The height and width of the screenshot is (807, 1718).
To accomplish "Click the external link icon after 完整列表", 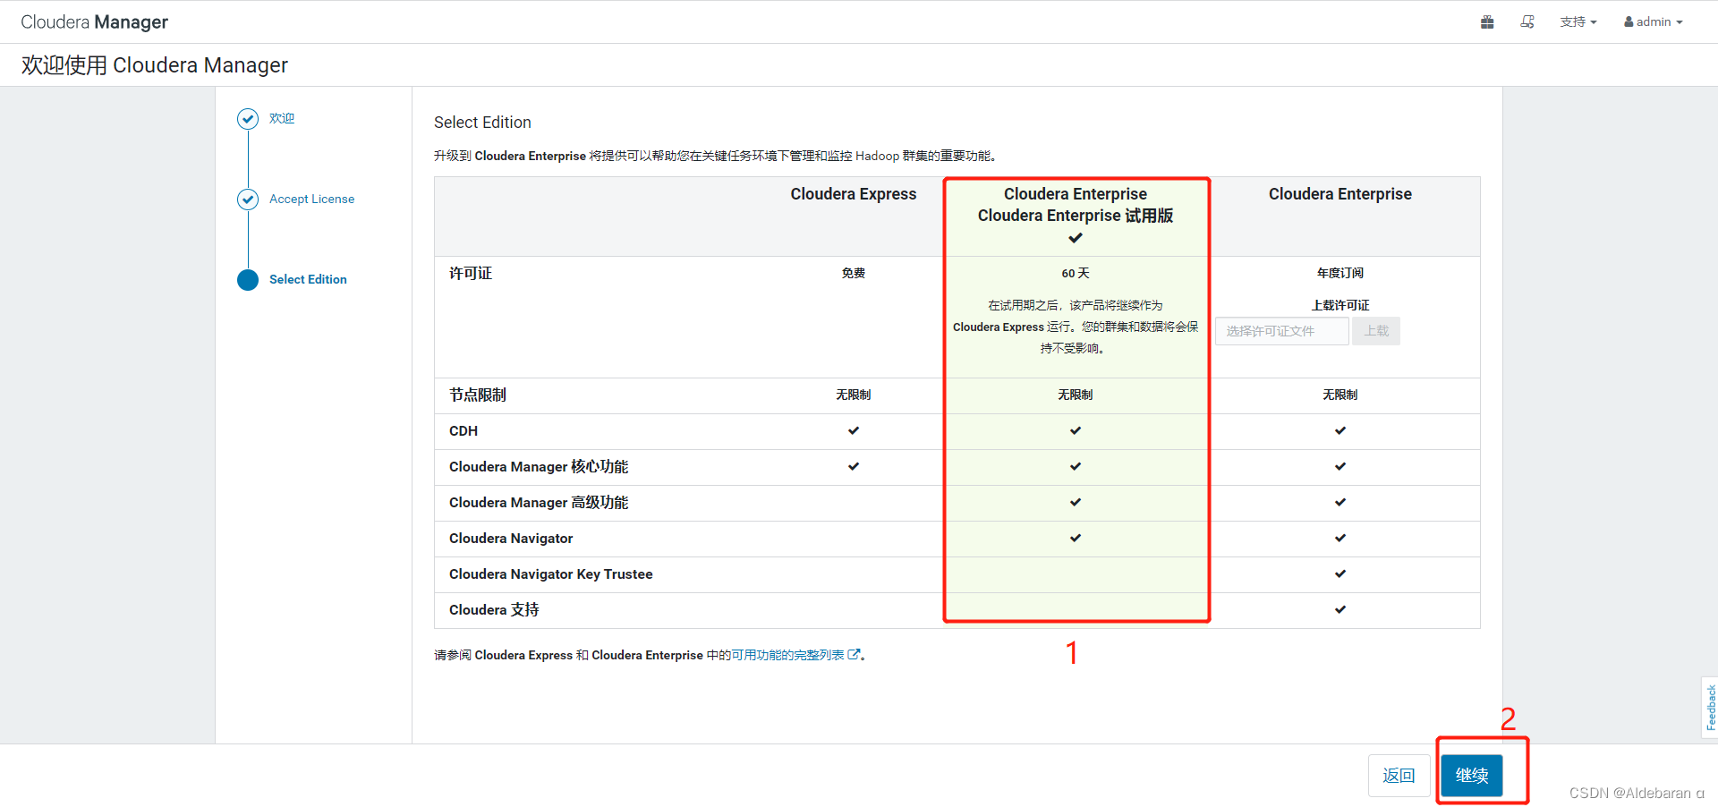I will tap(854, 655).
